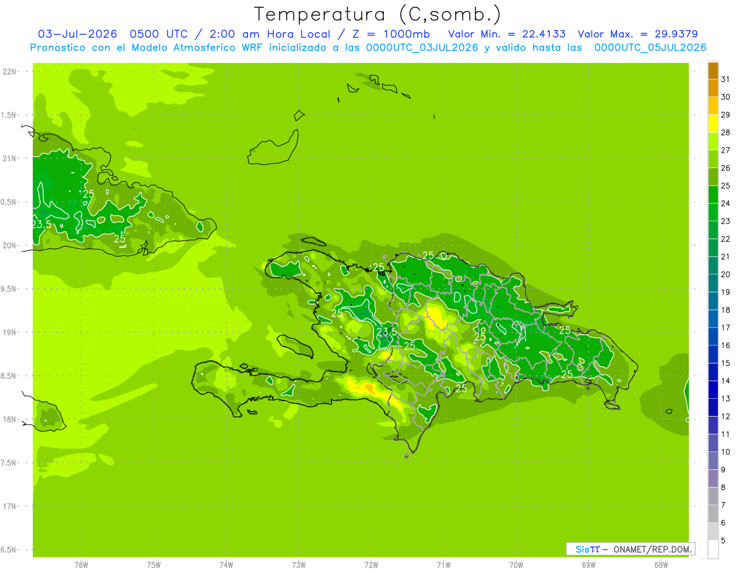Select the yellow 28 degree legend color
742x573 pixels.
coord(713,124)
